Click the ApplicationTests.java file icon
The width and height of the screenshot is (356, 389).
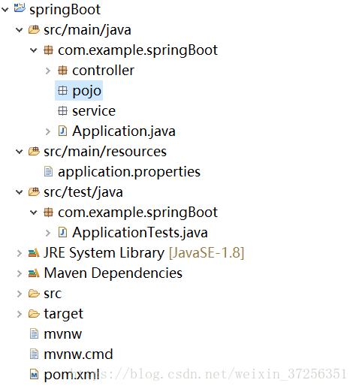(x=62, y=232)
